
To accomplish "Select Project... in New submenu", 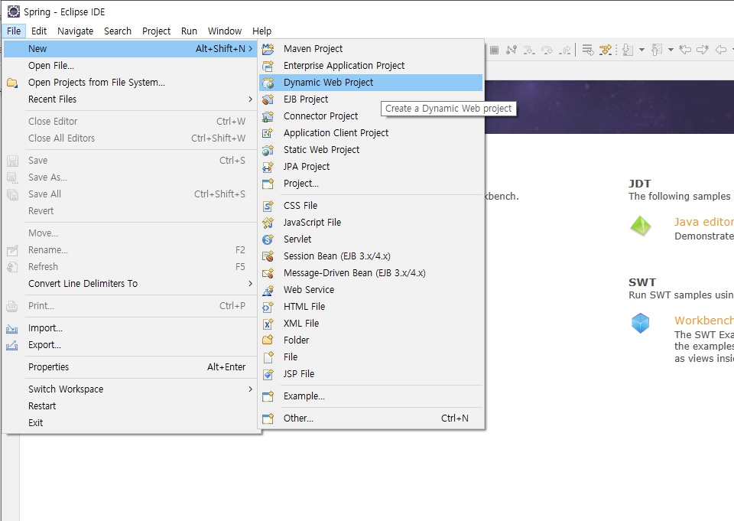I will (371, 184).
